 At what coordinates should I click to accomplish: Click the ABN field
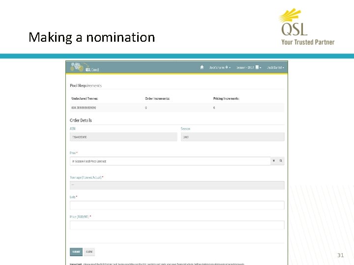(123, 137)
